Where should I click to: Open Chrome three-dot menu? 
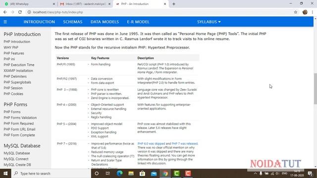[x=313, y=12]
